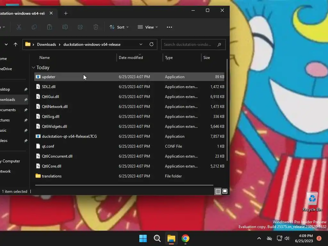The image size is (328, 246).
Task: Click the SDL2.dll file icon
Action: point(38,86)
